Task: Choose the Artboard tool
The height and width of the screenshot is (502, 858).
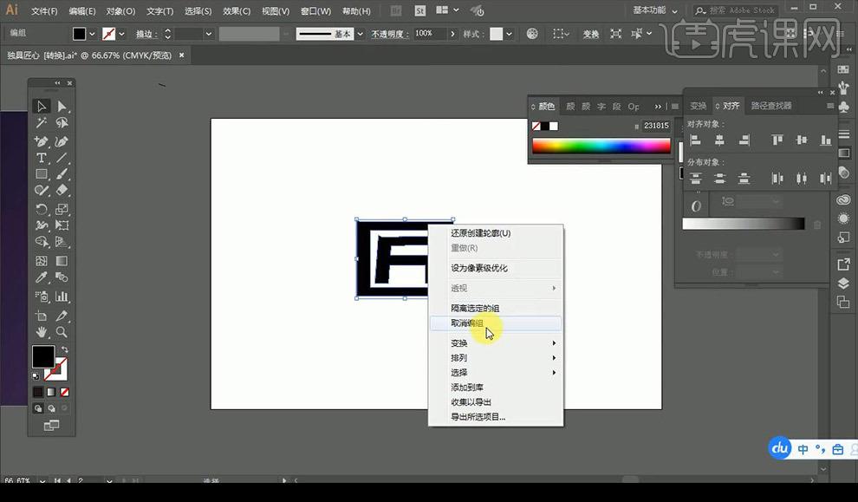Action: tap(42, 316)
